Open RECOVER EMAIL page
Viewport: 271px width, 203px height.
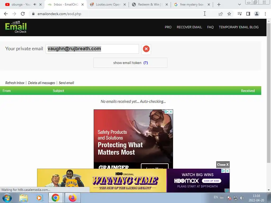(x=189, y=27)
